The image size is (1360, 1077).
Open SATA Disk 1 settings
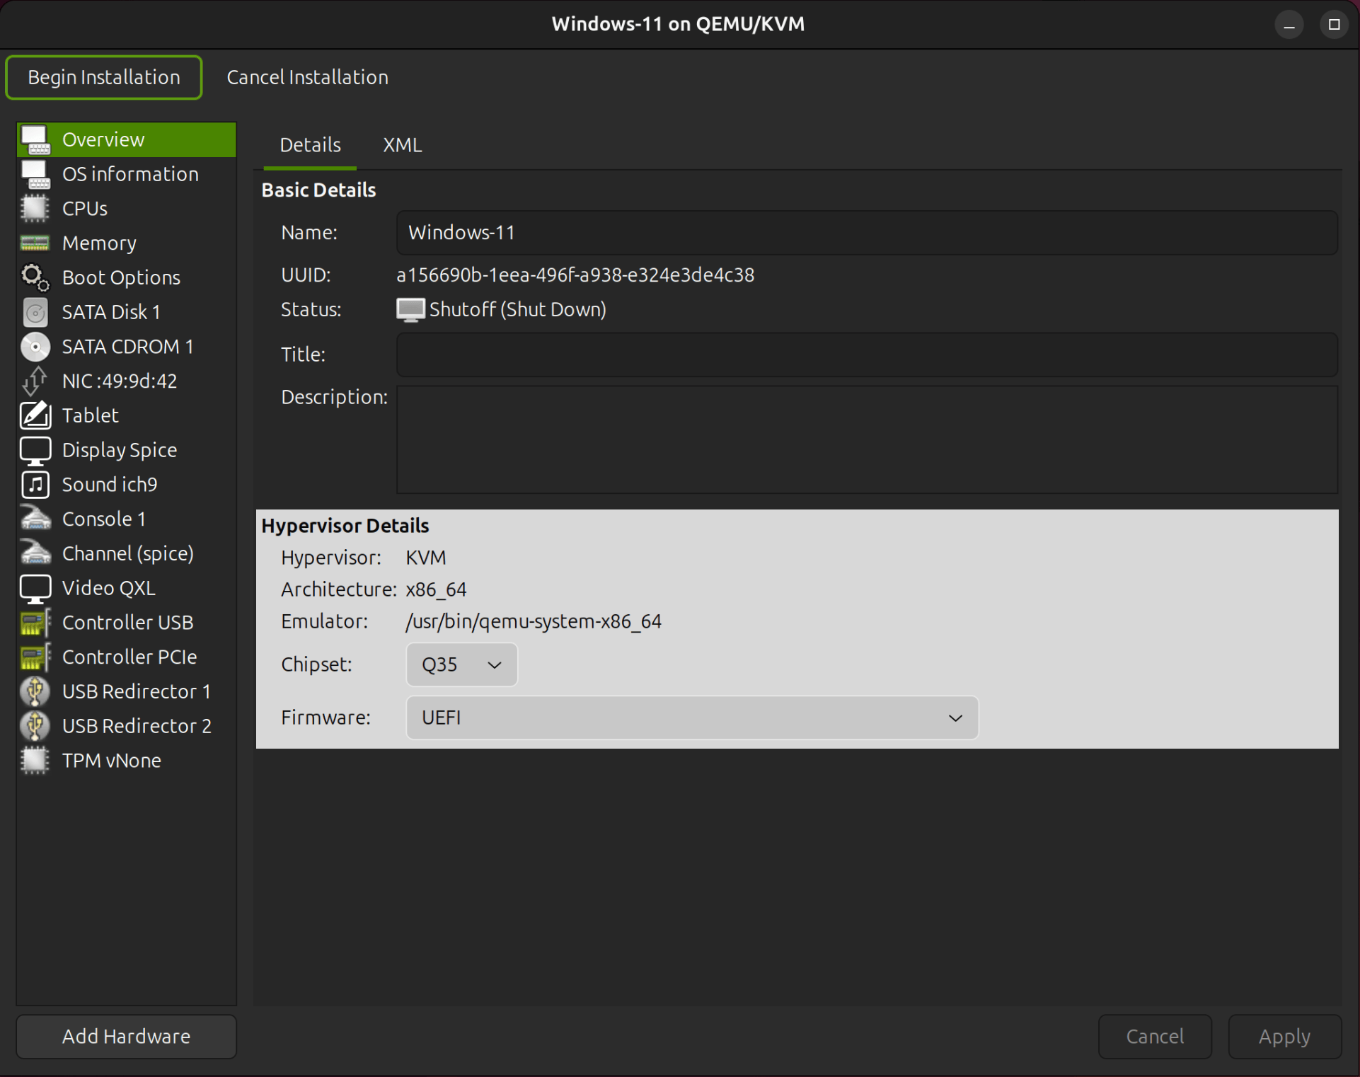pyautogui.click(x=111, y=311)
